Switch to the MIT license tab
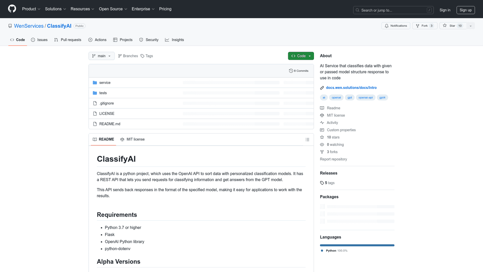 [133, 140]
